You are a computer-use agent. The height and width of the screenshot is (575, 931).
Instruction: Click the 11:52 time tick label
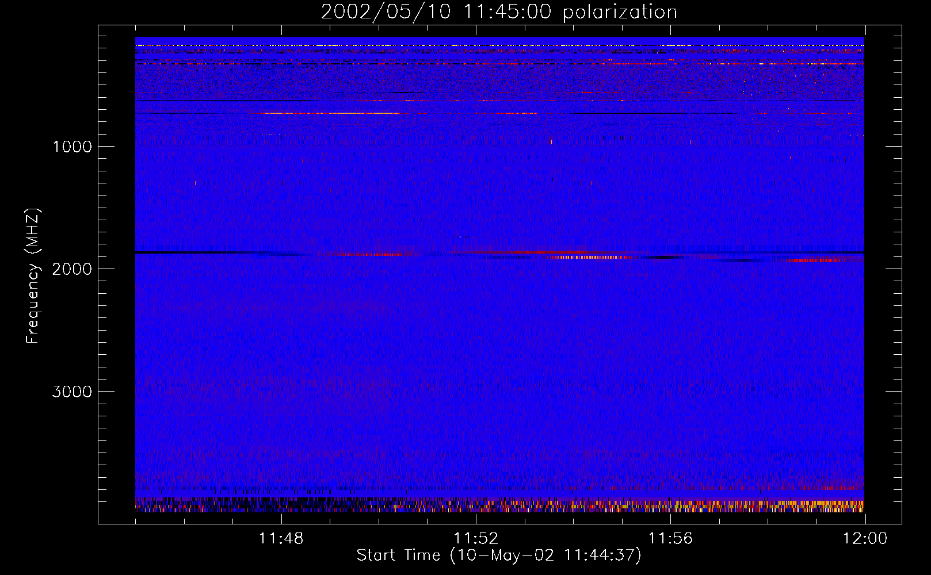coord(476,539)
